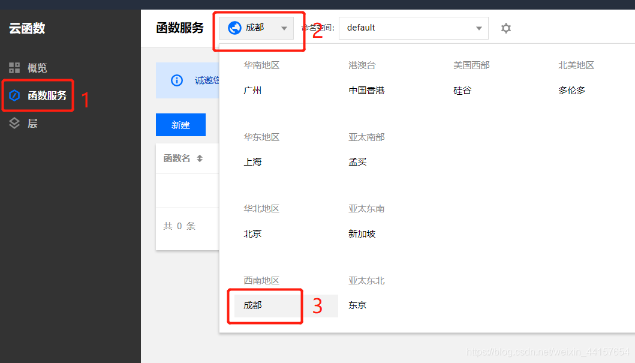Click the 华南地区 group label
The height and width of the screenshot is (363, 635).
[x=261, y=65]
